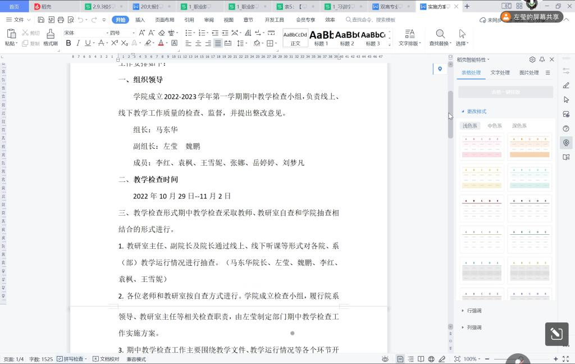Switch to the 文字处理 tab in the side panel
This screenshot has height=364, width=575.
(500, 72)
